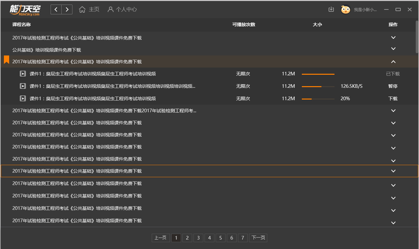419x249 pixels.
Task: Click the user avatar picture
Action: click(346, 9)
